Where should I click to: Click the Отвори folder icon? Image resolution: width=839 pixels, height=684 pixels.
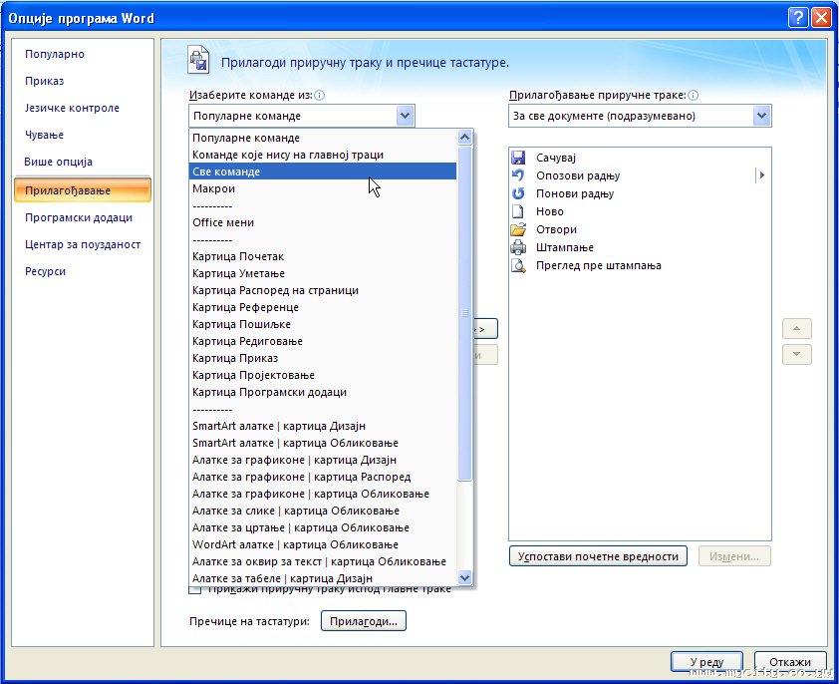click(x=518, y=229)
